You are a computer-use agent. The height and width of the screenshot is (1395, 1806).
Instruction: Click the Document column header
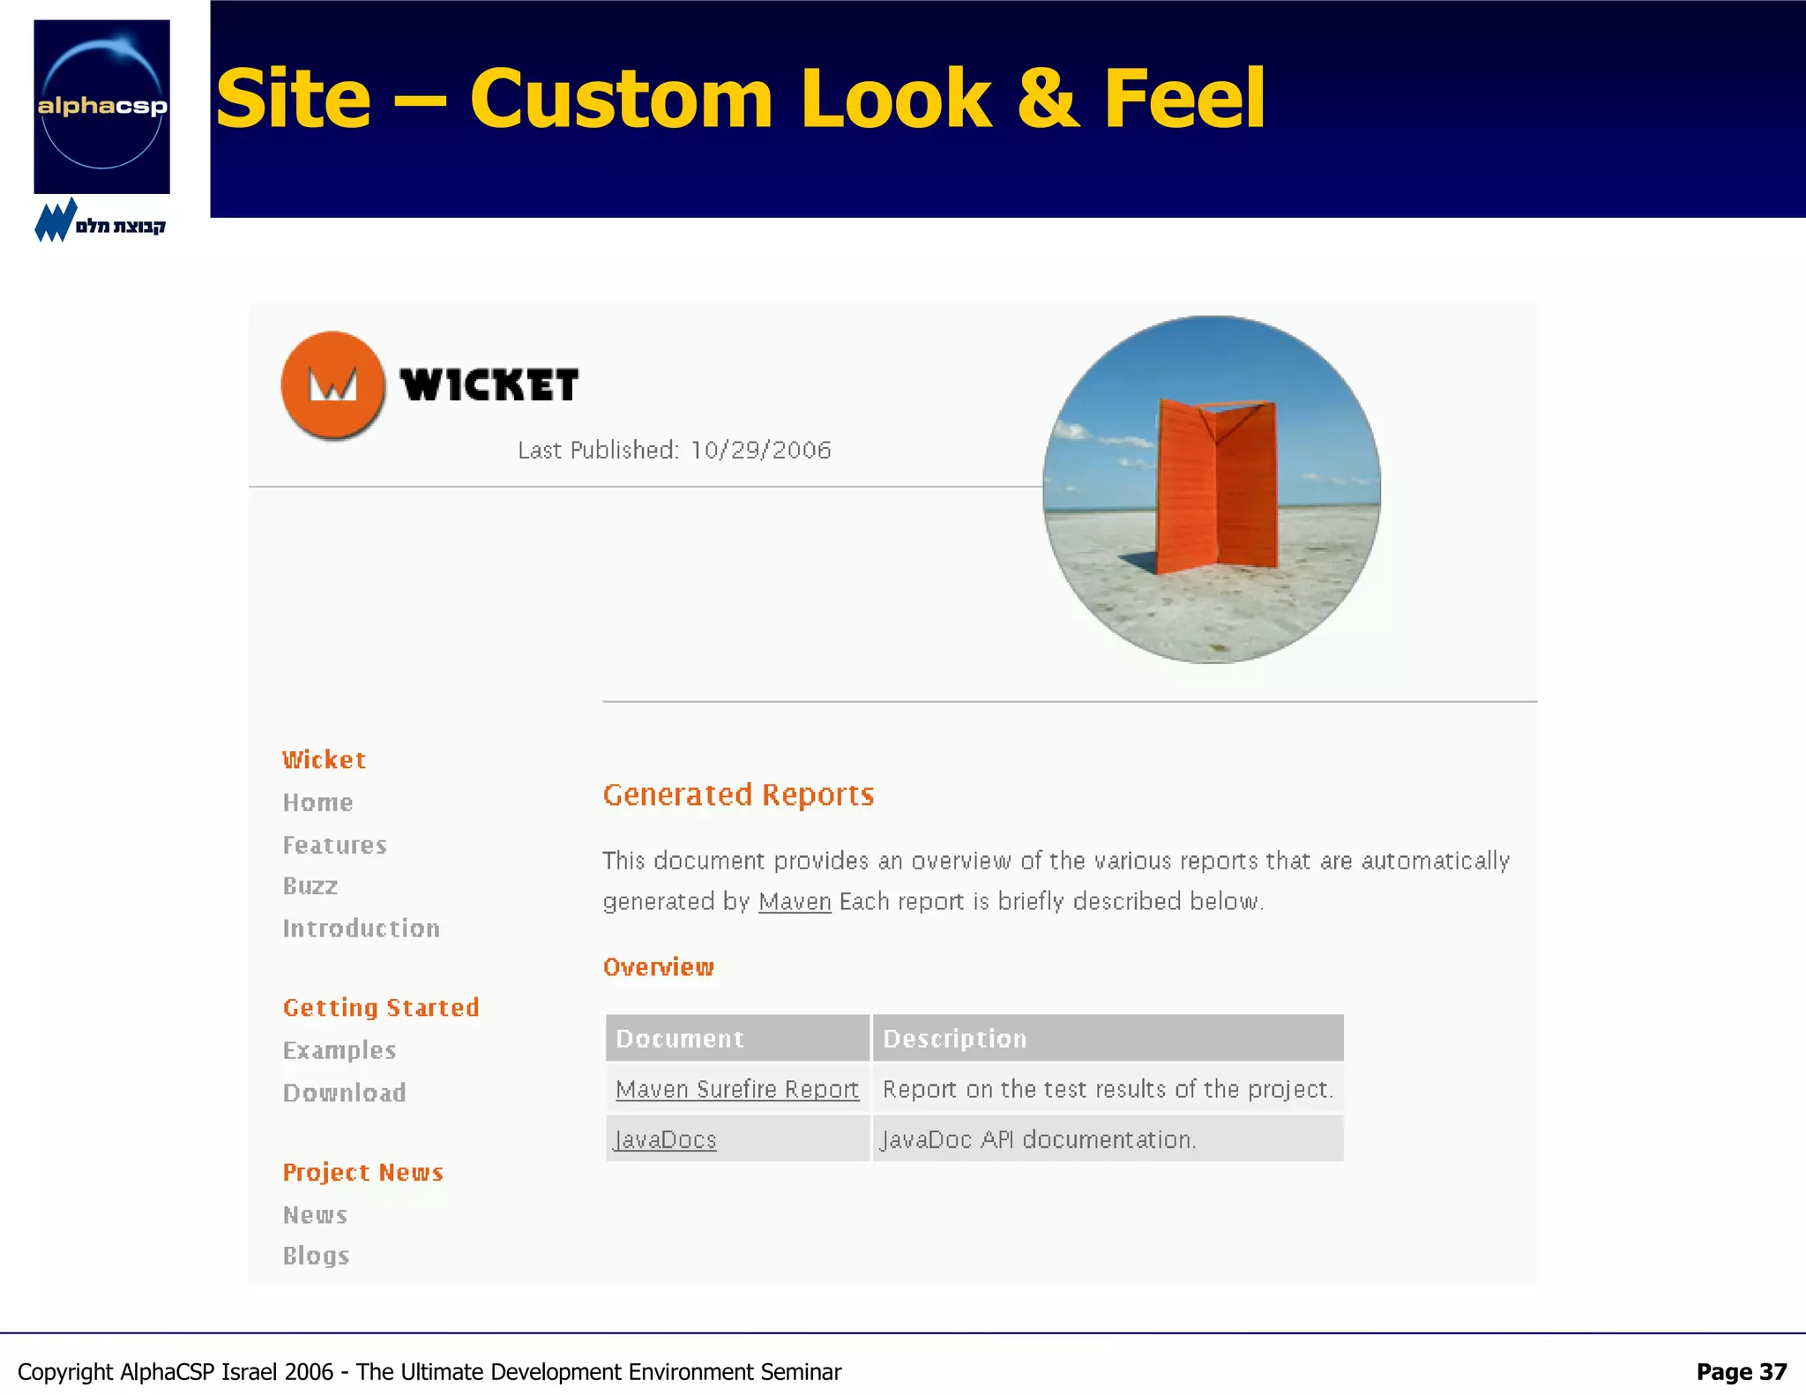pos(680,1038)
